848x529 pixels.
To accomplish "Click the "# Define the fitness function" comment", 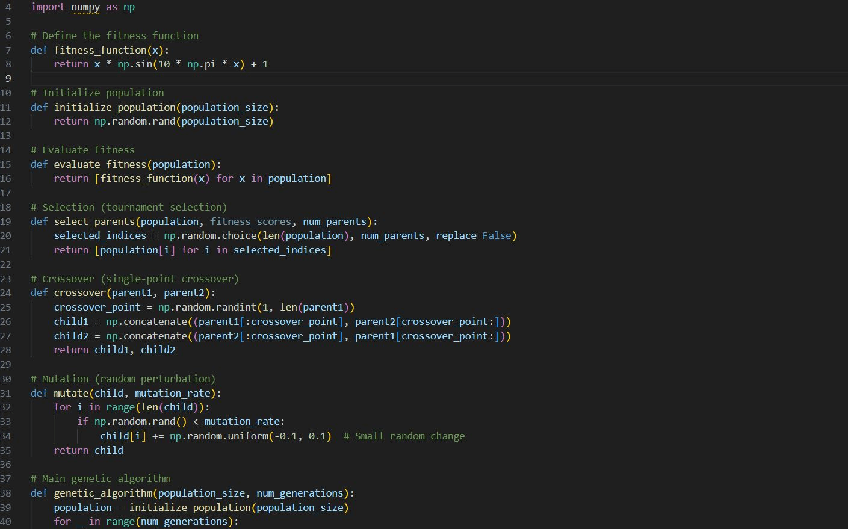I will (114, 36).
